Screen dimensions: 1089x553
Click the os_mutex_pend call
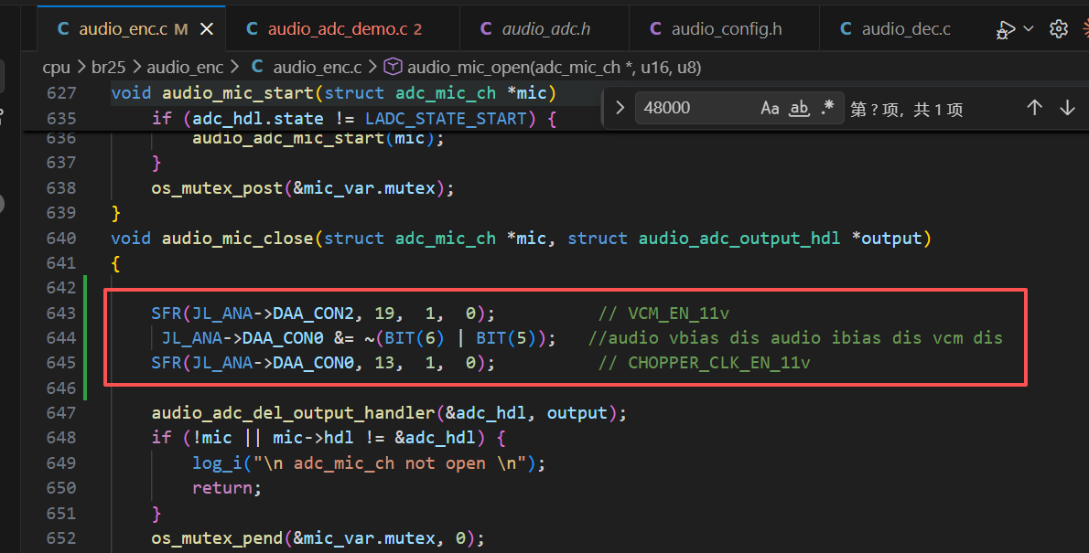218,538
